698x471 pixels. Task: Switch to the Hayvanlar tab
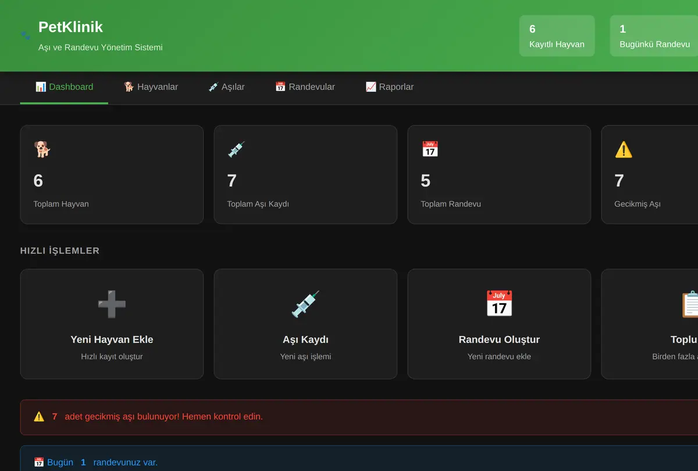tap(151, 87)
